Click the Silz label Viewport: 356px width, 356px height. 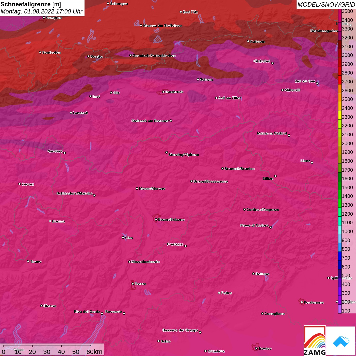[116, 93]
